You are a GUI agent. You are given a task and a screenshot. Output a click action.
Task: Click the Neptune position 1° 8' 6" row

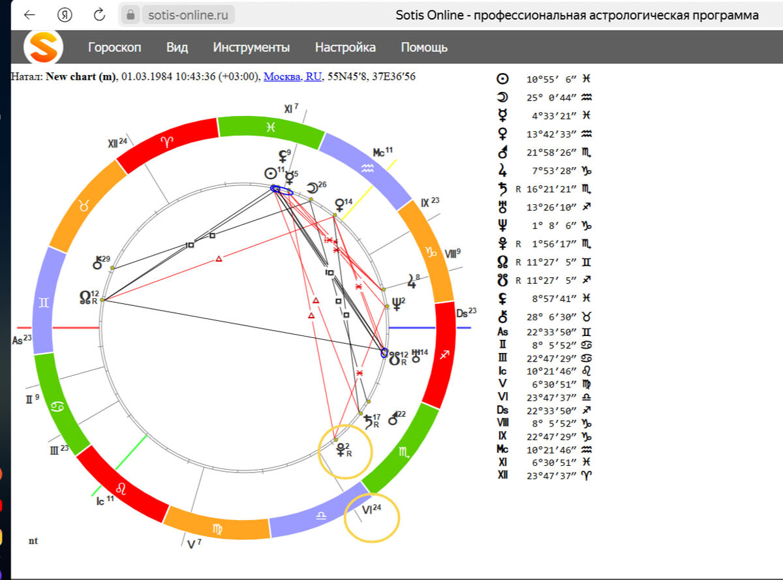544,225
